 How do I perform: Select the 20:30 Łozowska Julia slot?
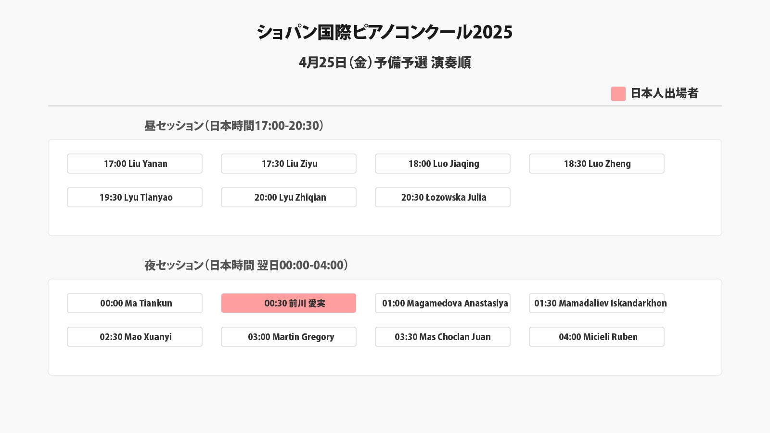[443, 197]
